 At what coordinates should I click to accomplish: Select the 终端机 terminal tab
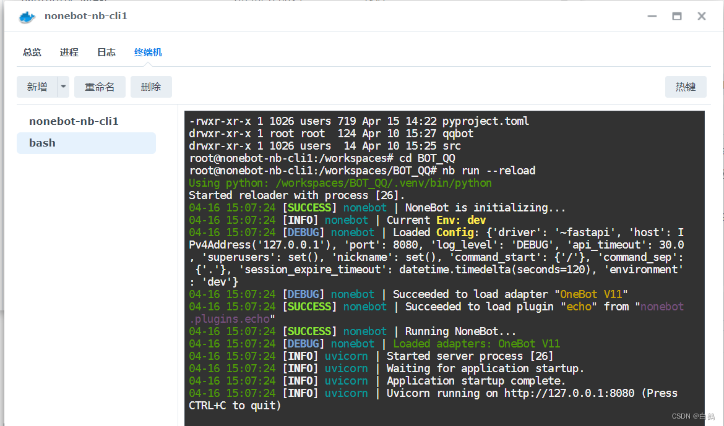pos(148,52)
